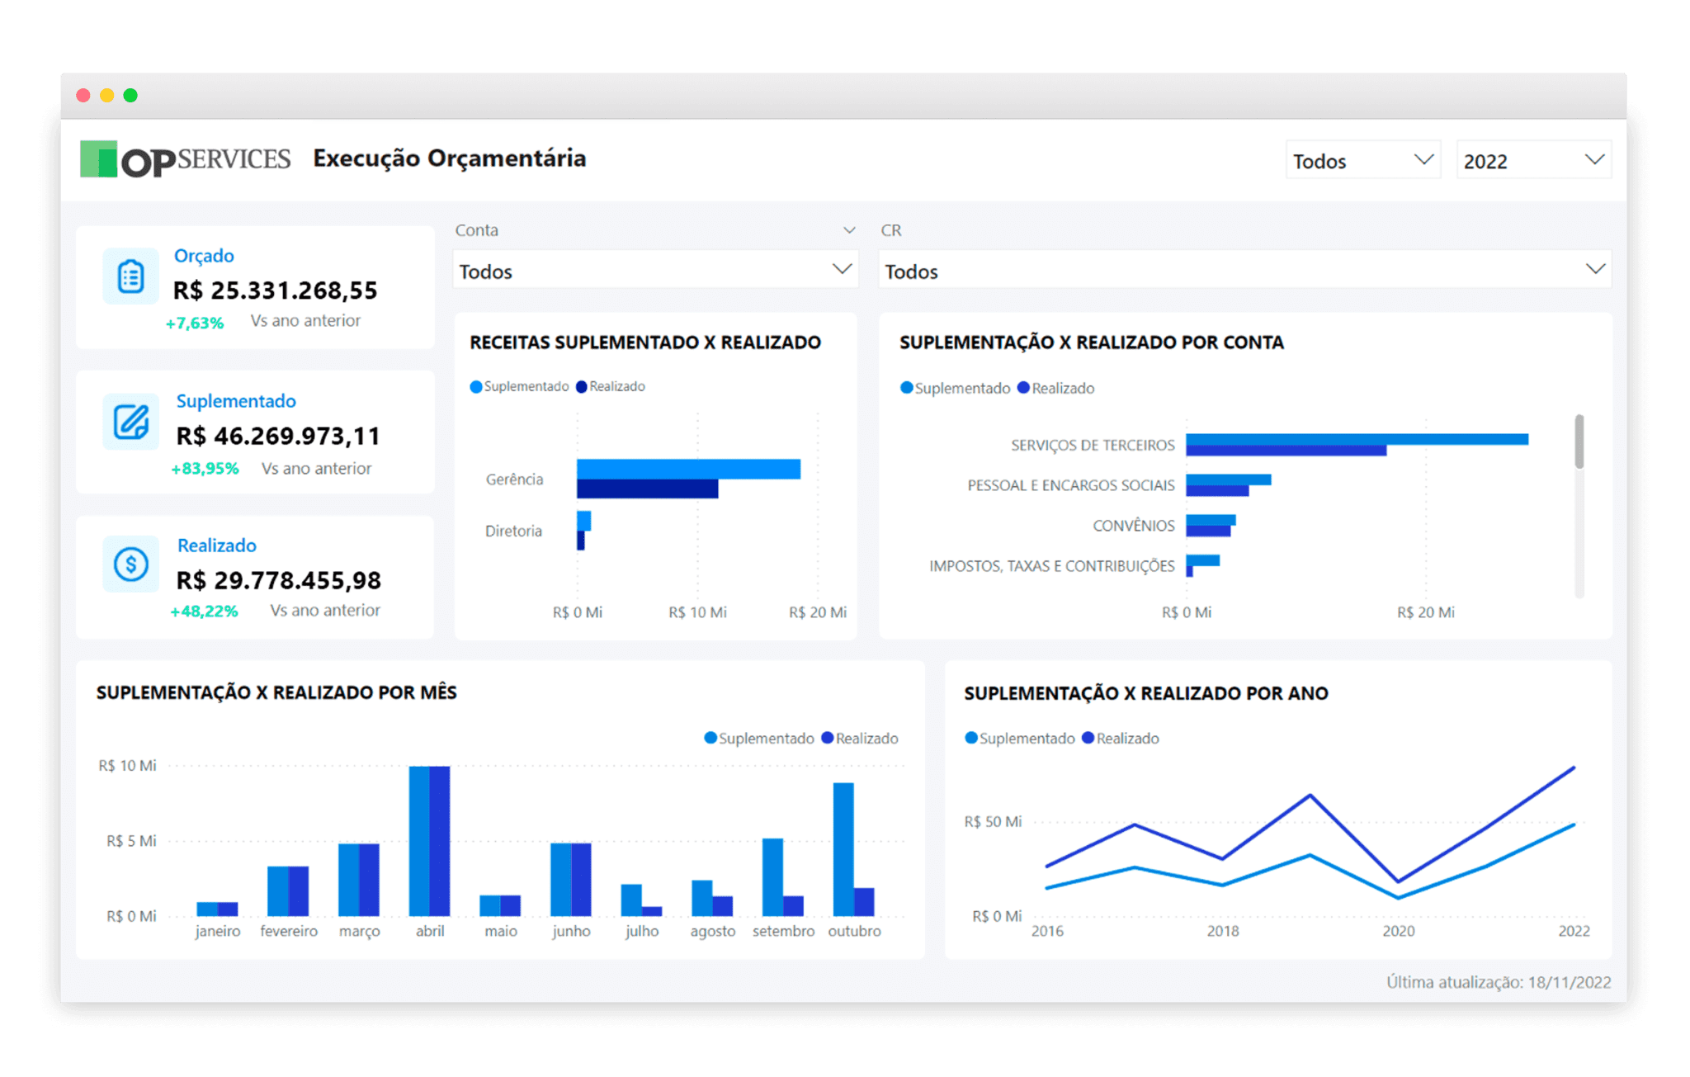Click the +7,63% indicator on Orçado card
The width and height of the screenshot is (1690, 1077).
(196, 321)
